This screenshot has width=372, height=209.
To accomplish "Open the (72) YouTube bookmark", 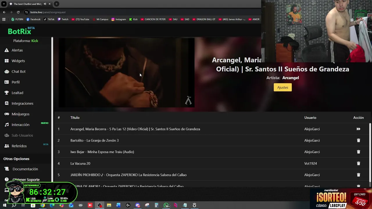I will (80, 19).
